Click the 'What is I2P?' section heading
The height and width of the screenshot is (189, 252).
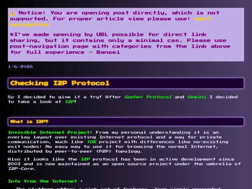(x=126, y=121)
